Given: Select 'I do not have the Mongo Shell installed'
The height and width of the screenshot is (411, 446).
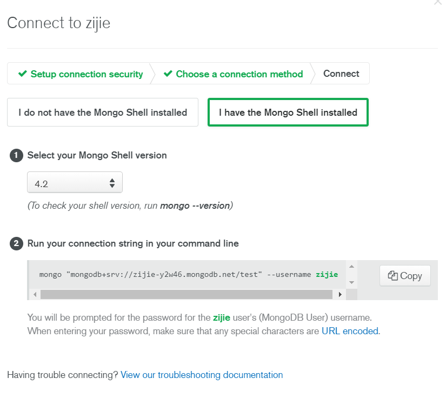Looking at the screenshot, I should [x=103, y=112].
